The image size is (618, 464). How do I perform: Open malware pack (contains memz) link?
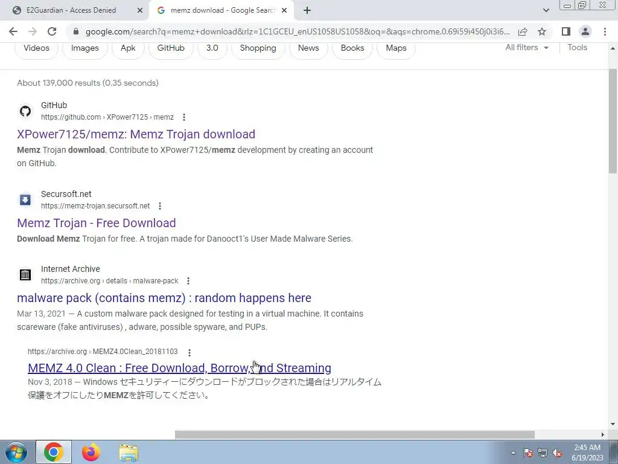[x=164, y=298]
